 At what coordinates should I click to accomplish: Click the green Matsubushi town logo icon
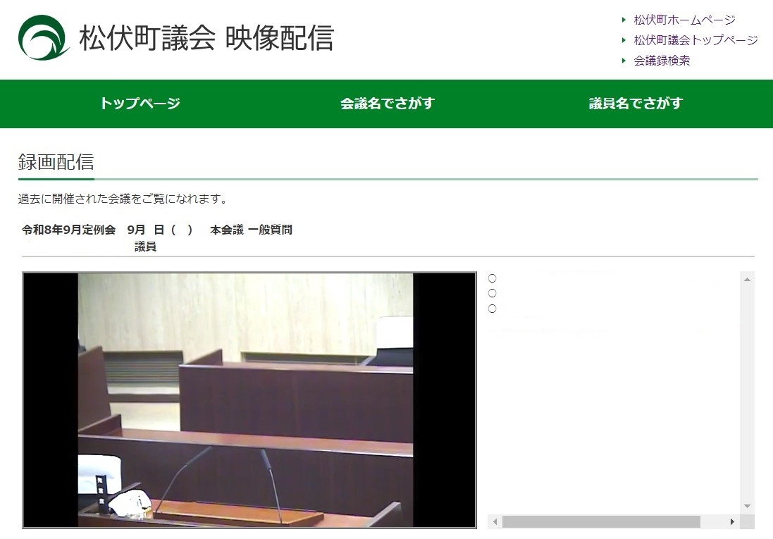[44, 37]
